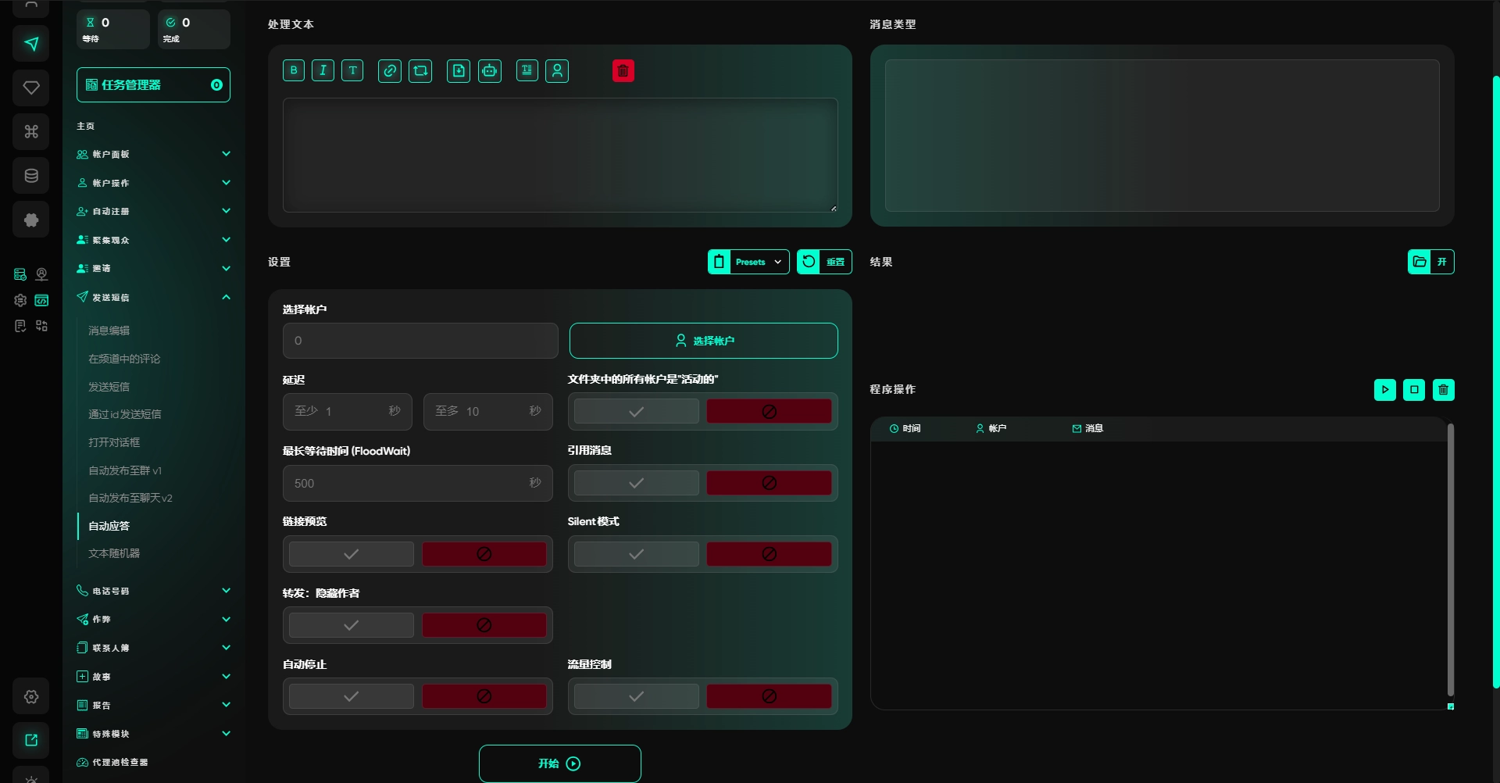Viewport: 1500px width, 783px height.
Task: Expand the 特殊模块 menu
Action: (153, 734)
